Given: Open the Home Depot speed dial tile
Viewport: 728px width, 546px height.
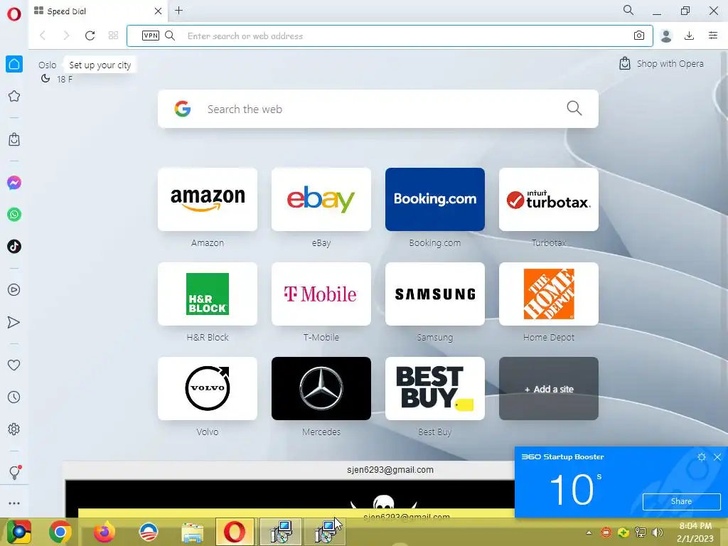Looking at the screenshot, I should (549, 294).
